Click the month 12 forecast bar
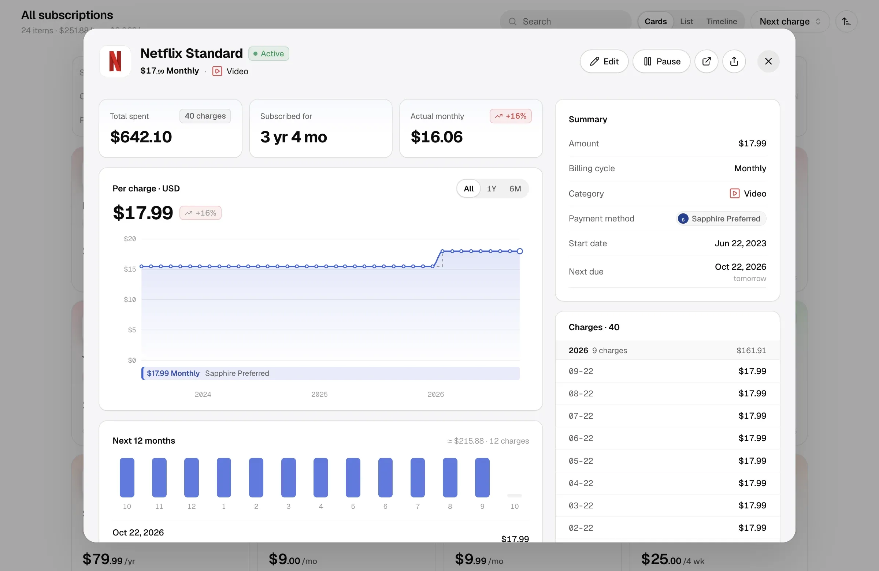Screen dimensions: 879x571 click(x=191, y=478)
